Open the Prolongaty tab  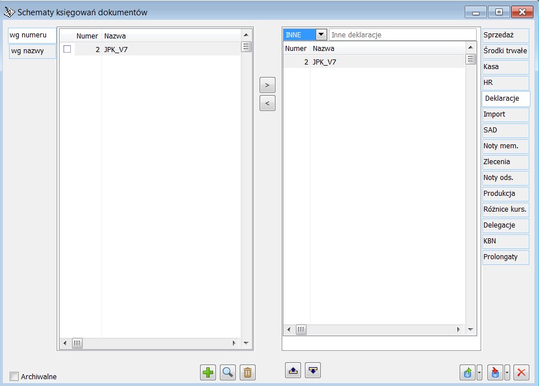506,257
